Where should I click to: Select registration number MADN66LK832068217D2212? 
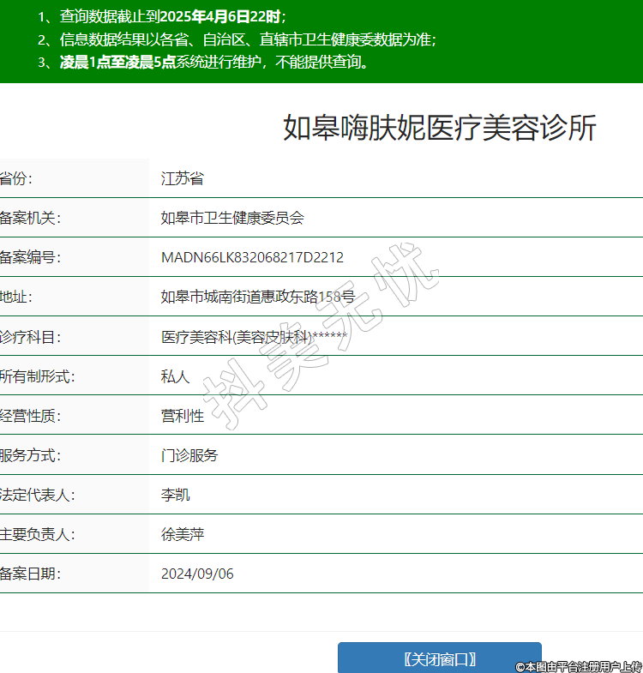(252, 257)
